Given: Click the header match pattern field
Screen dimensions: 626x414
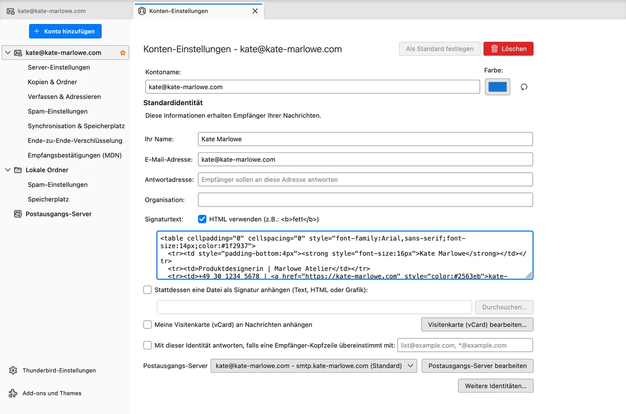Looking at the screenshot, I should pyautogui.click(x=465, y=345).
